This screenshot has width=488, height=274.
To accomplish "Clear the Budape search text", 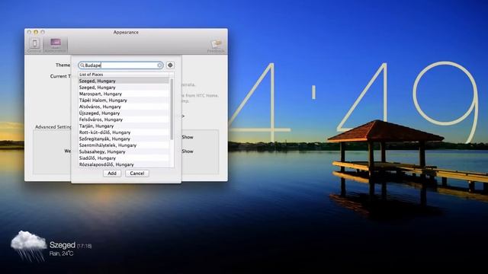I will pos(159,65).
